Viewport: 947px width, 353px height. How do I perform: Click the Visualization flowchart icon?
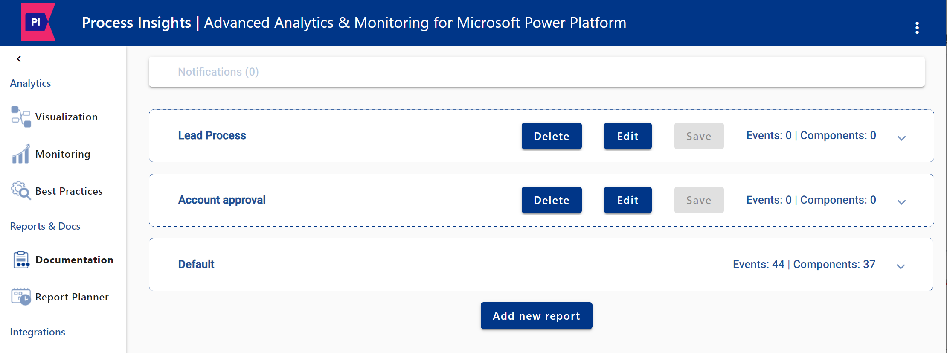point(21,117)
